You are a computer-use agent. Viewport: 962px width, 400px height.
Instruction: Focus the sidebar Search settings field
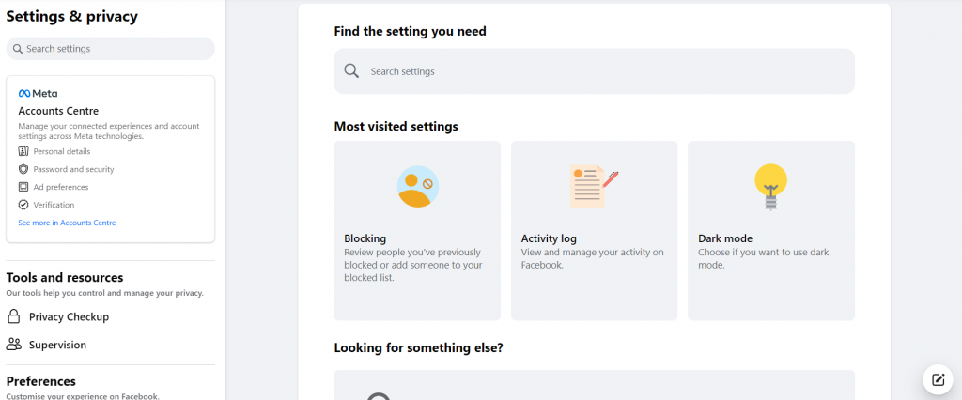[111, 49]
